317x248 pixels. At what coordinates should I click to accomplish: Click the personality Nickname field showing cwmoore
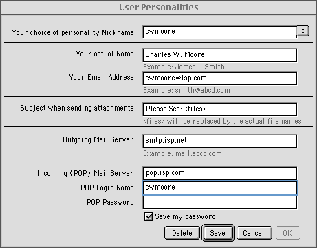(x=219, y=32)
